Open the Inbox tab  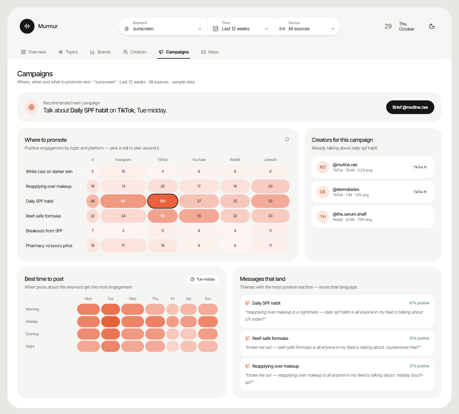(x=210, y=52)
